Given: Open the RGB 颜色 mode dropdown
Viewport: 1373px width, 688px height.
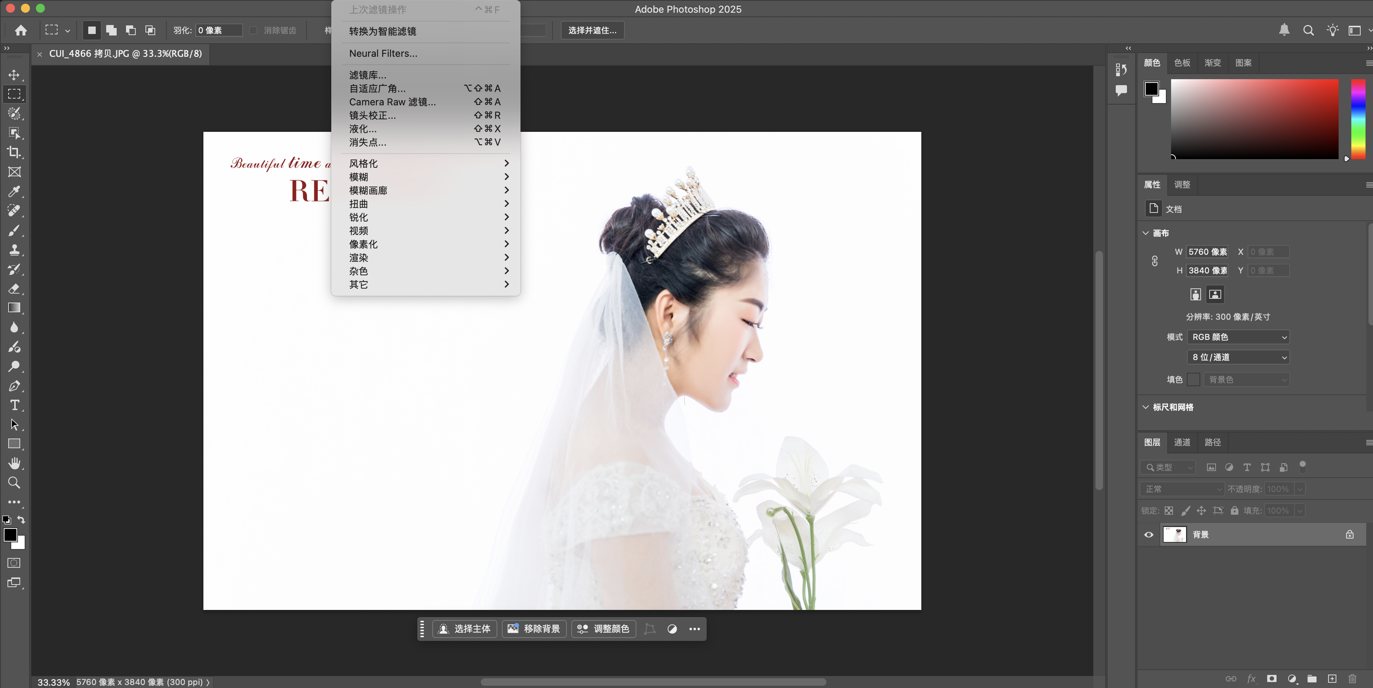Looking at the screenshot, I should pos(1238,337).
